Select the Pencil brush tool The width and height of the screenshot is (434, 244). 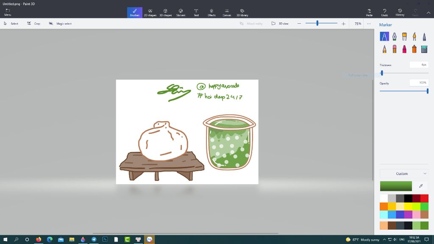[x=384, y=49]
